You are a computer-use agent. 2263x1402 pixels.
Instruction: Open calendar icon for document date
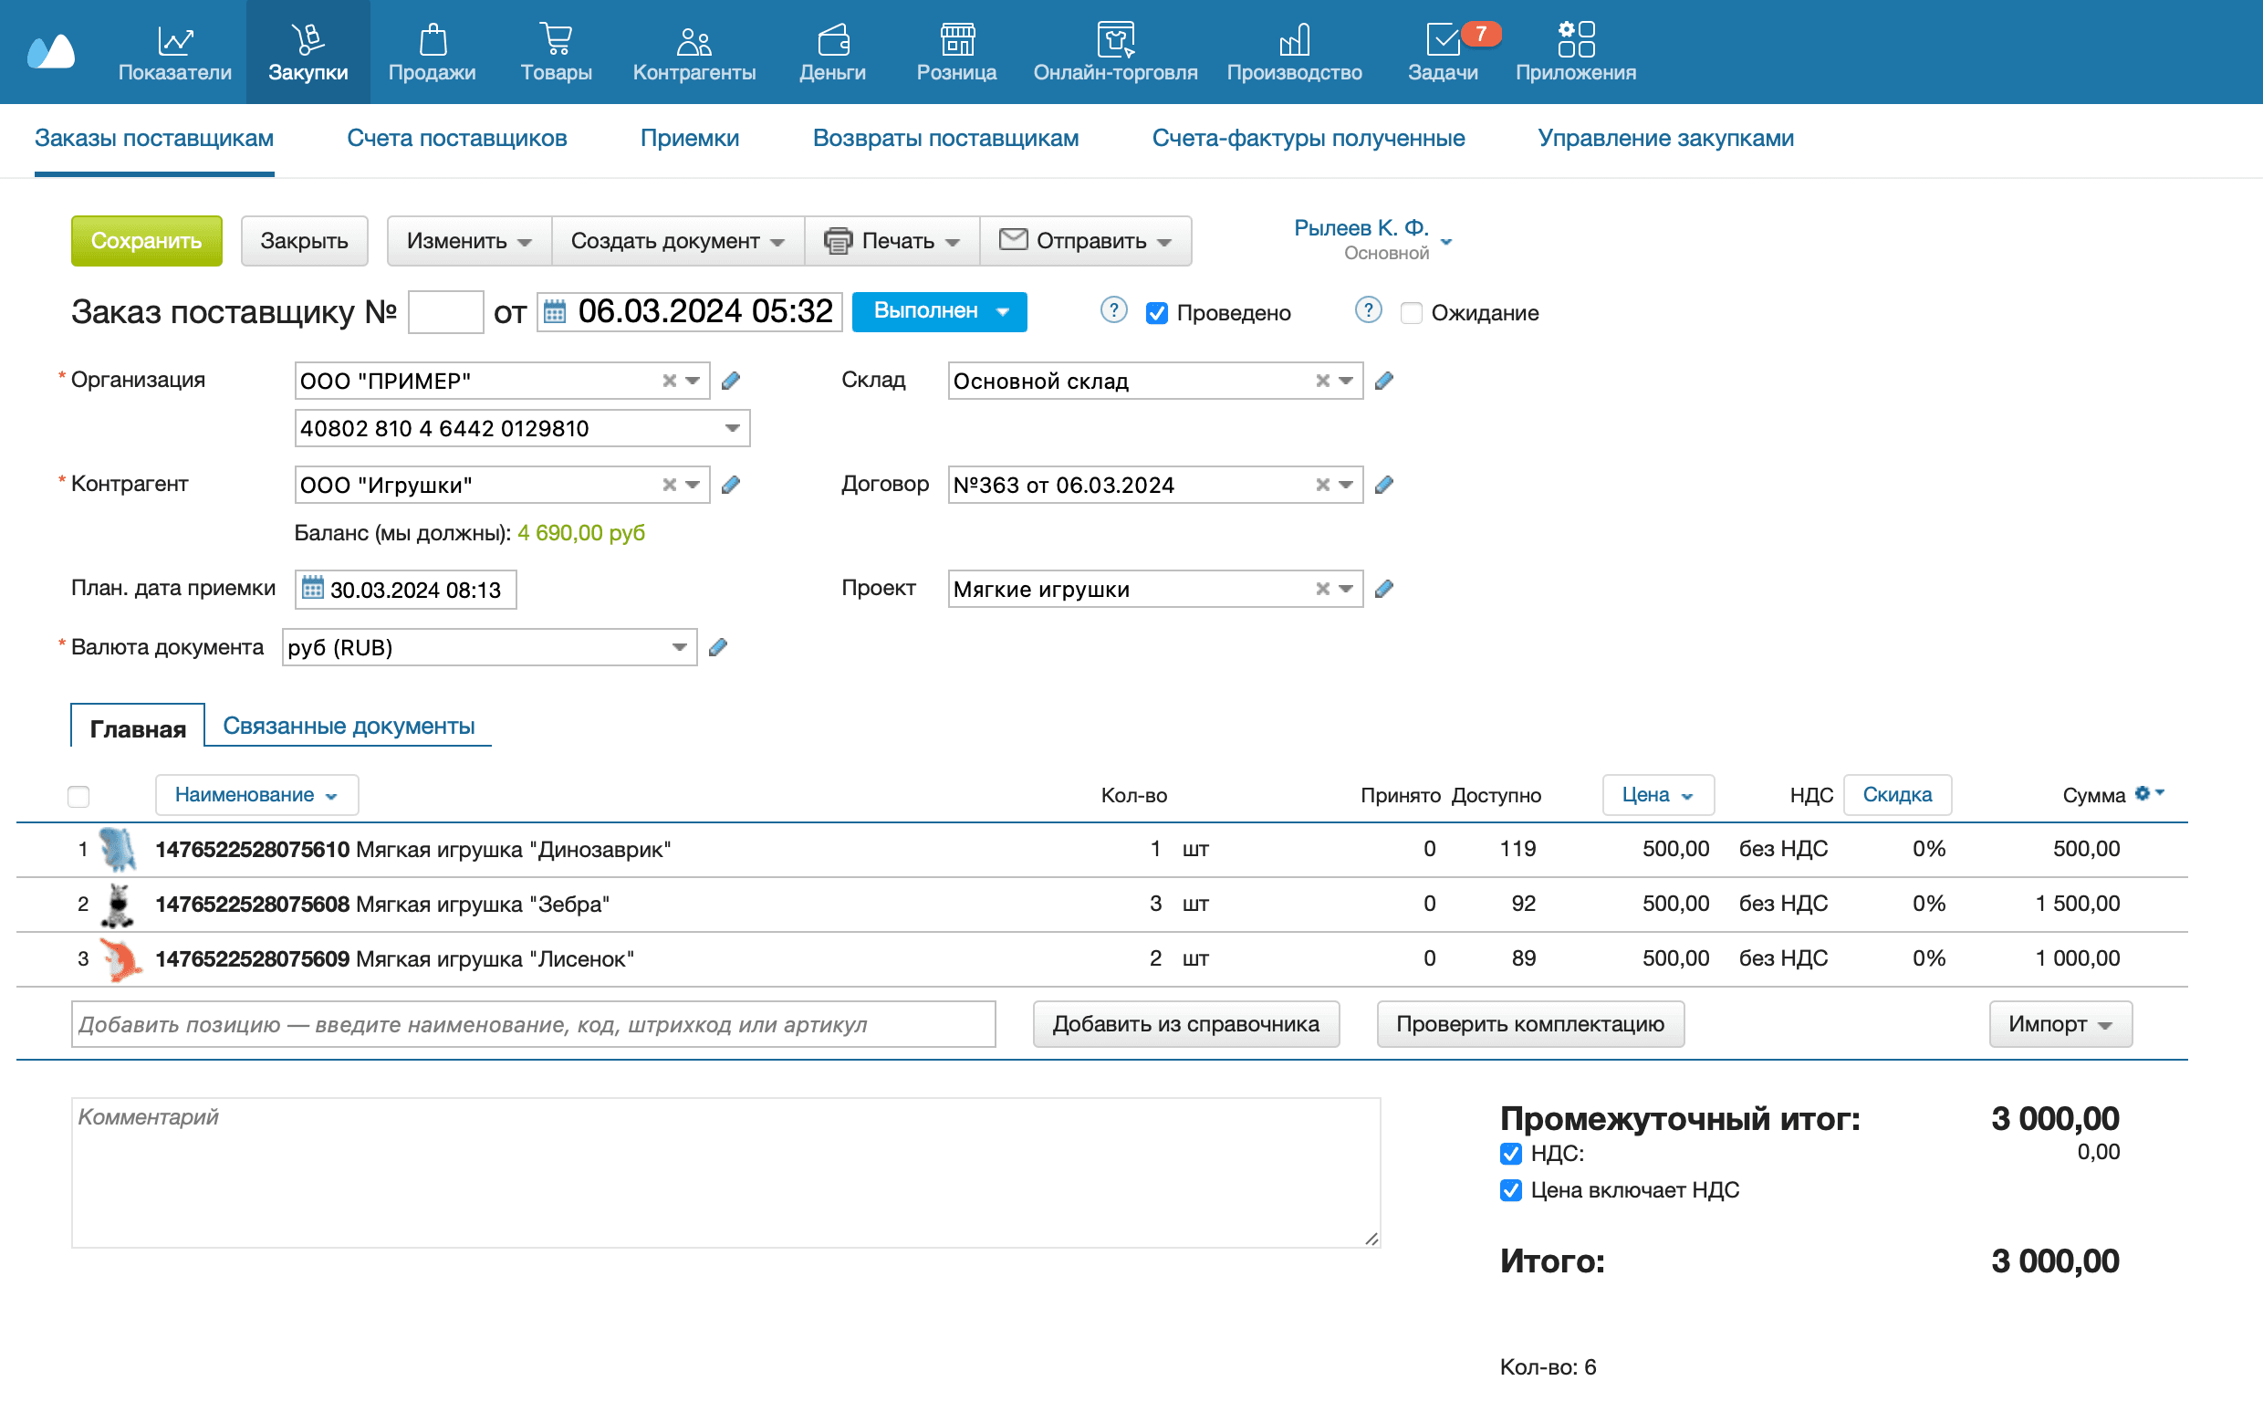coord(554,311)
